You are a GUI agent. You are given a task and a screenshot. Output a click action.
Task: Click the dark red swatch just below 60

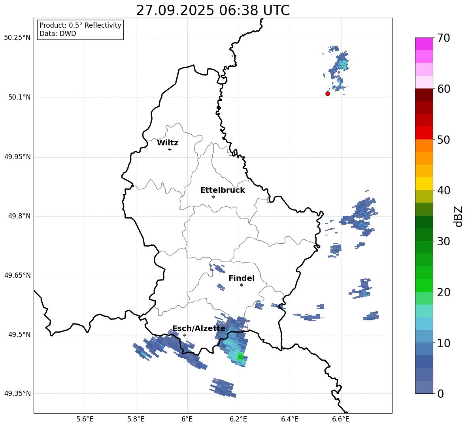pos(424,95)
